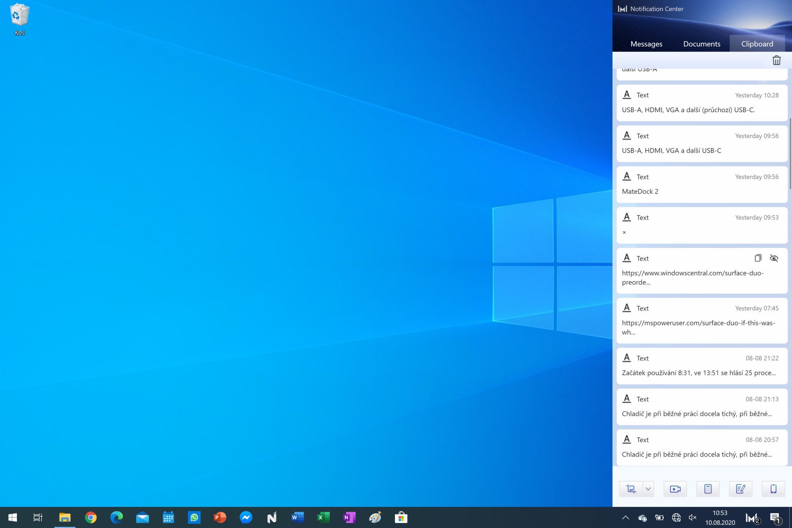Clear clipboard with the trash icon
The height and width of the screenshot is (528, 792).
776,60
